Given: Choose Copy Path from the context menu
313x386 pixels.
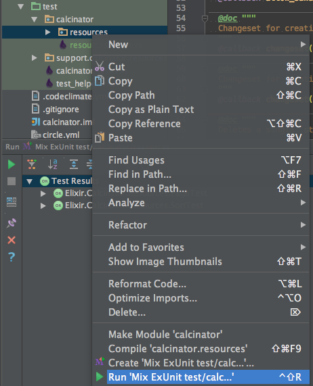Looking at the screenshot, I should (x=201, y=95).
